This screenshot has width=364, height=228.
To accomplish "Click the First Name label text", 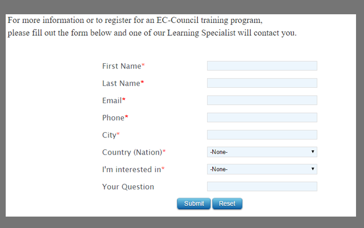I will click(x=122, y=66).
